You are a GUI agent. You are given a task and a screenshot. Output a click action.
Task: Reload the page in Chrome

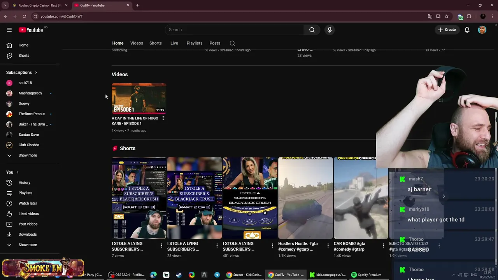24,16
